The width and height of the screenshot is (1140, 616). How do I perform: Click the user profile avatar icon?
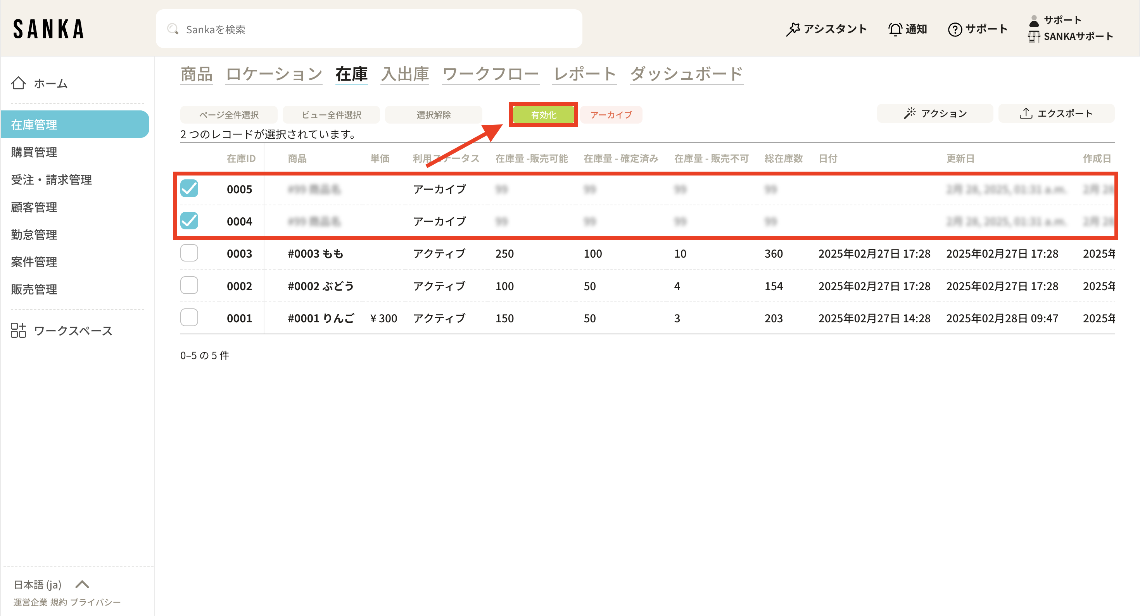pos(1034,21)
